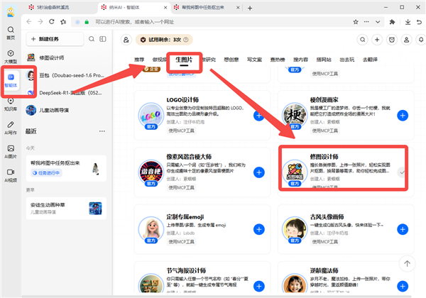
Task: Open the 最近 section three-dots menu
Action: pyautogui.click(x=102, y=131)
